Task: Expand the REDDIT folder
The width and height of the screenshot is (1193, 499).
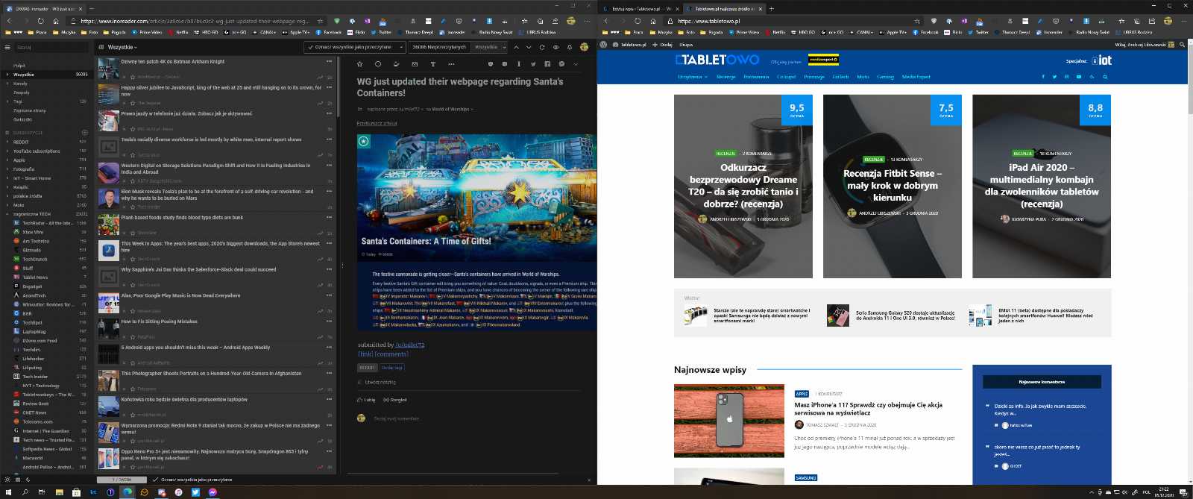Action: (x=7, y=142)
